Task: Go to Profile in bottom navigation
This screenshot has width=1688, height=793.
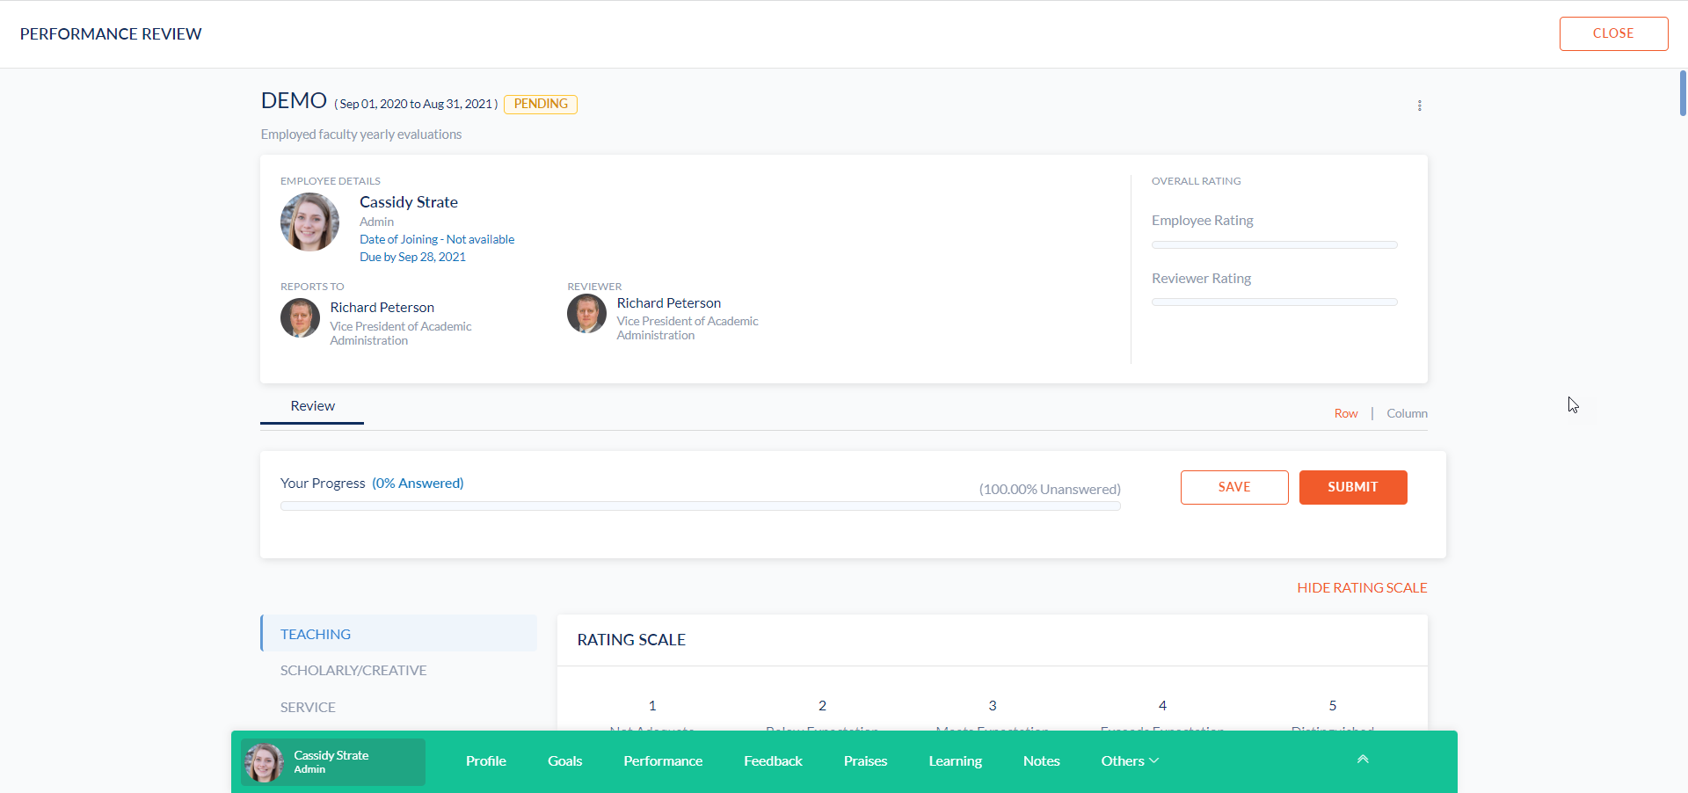Action: point(486,761)
